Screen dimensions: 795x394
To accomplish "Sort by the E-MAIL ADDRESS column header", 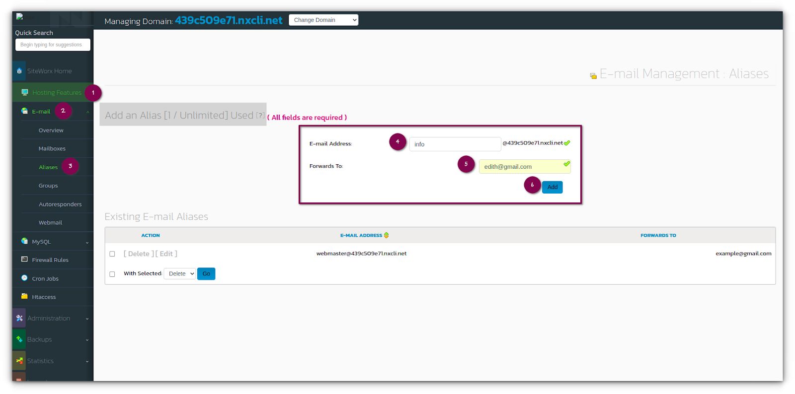I will pyautogui.click(x=361, y=235).
